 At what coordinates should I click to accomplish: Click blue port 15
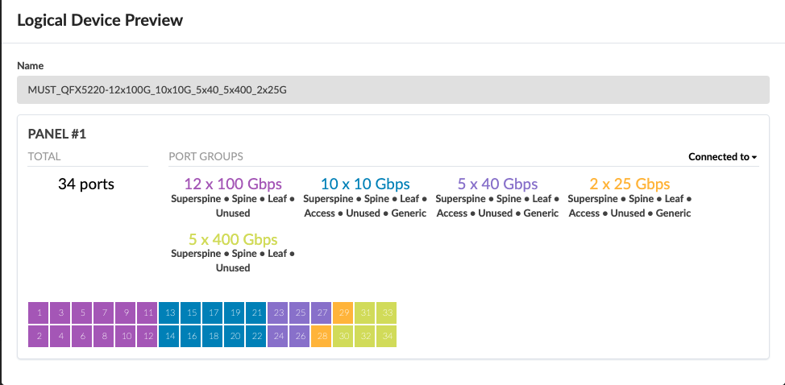tap(191, 313)
